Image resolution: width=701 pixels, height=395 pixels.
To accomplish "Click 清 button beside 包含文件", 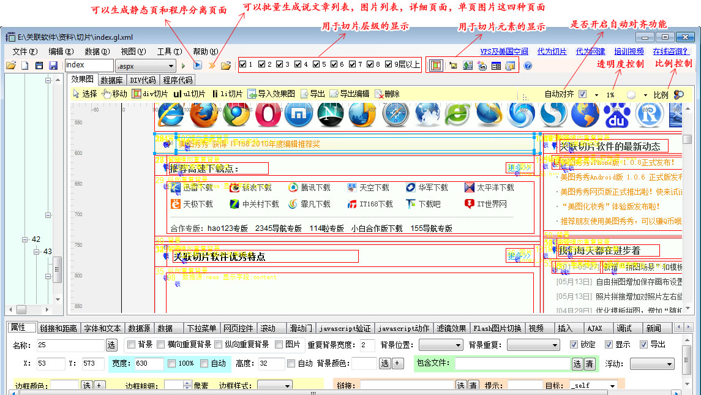I will tap(590, 364).
